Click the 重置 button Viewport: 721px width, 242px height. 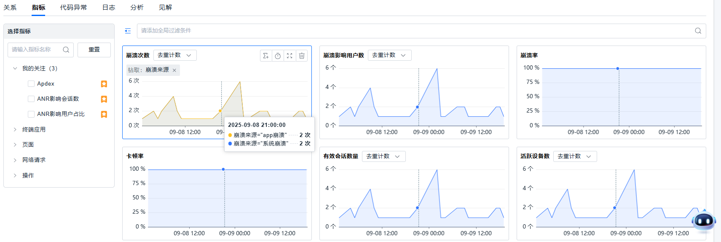[94, 50]
